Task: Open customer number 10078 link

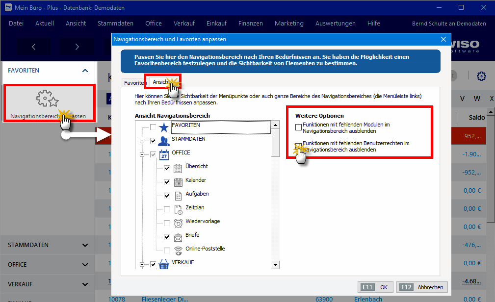Action: click(116, 299)
